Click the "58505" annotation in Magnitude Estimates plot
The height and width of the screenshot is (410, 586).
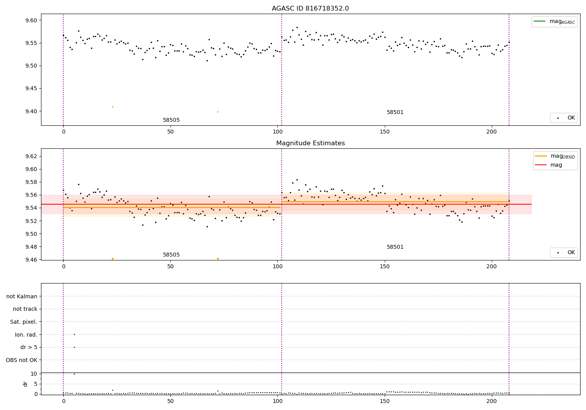(171, 255)
